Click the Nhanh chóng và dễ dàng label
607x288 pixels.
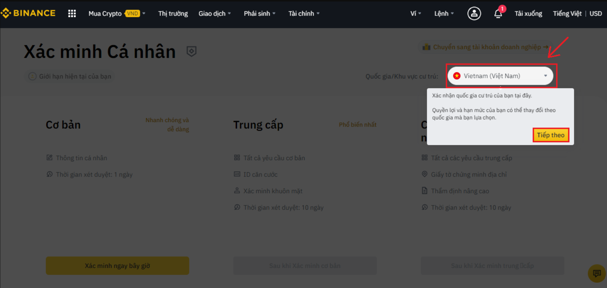tap(167, 125)
